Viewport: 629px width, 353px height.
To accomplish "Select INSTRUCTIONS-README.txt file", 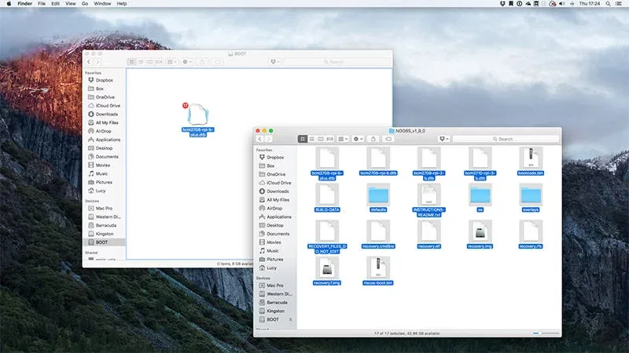I will coord(429,195).
